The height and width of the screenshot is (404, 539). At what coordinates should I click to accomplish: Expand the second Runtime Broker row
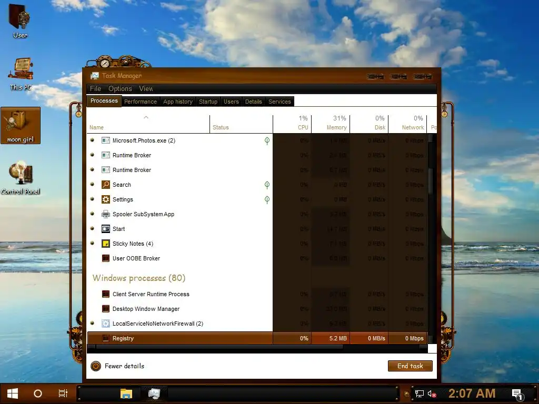pyautogui.click(x=92, y=170)
